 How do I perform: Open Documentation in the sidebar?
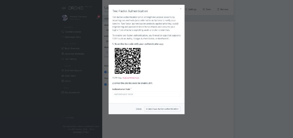[72, 92]
